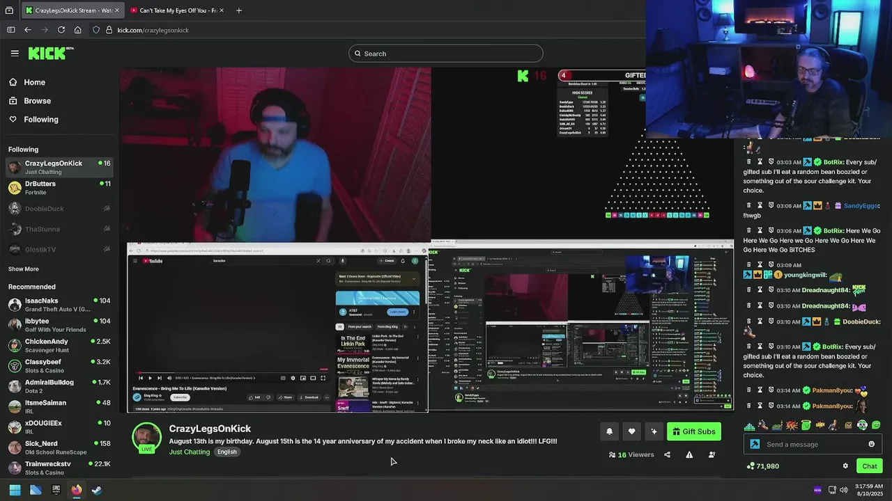Viewport: 892px width, 501px height.
Task: Open AdmiralBulldog recommended channel
Action: [59, 386]
